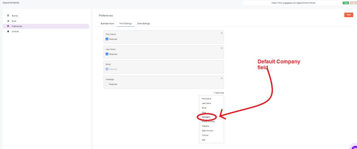The width and height of the screenshot is (357, 149).
Task: Click the appointment URL field
Action: pos(293,3)
